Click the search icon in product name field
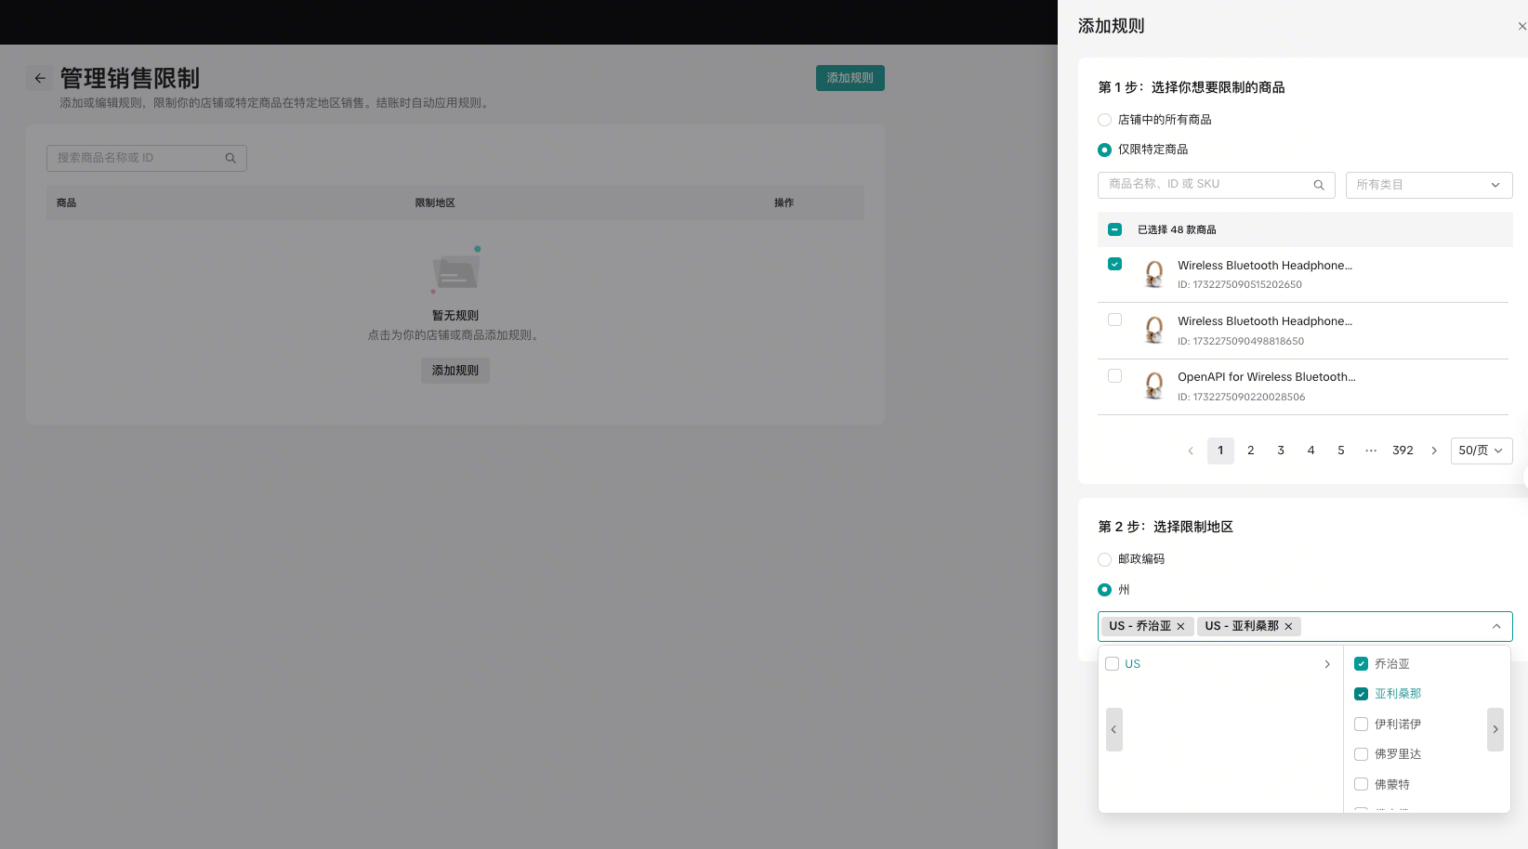1528x849 pixels. tap(1318, 185)
